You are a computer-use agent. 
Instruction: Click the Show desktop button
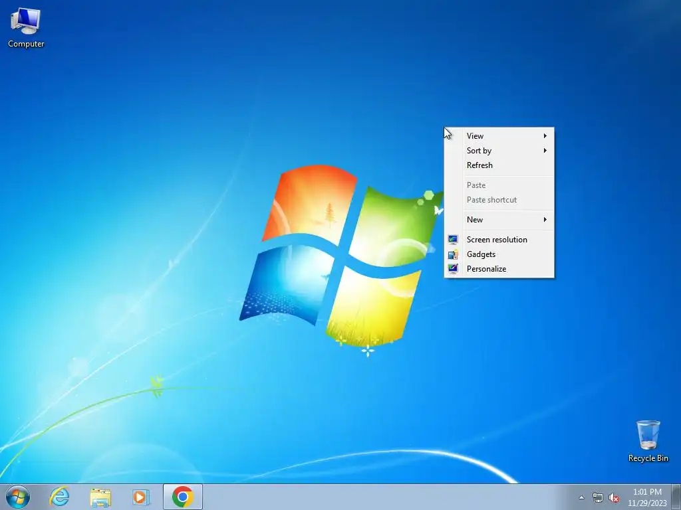676,497
